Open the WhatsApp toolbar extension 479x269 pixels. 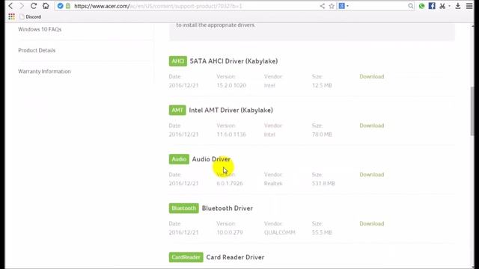[x=421, y=6]
